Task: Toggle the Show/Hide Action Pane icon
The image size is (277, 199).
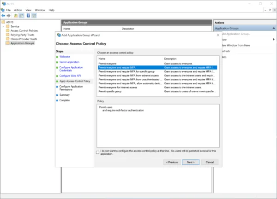Action: [x=34, y=16]
